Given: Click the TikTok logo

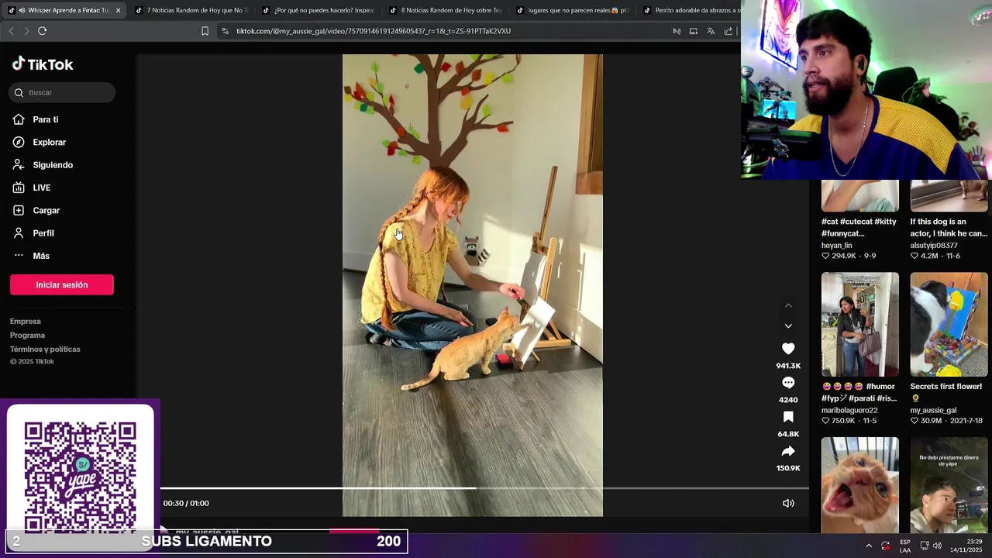Looking at the screenshot, I should (x=43, y=64).
